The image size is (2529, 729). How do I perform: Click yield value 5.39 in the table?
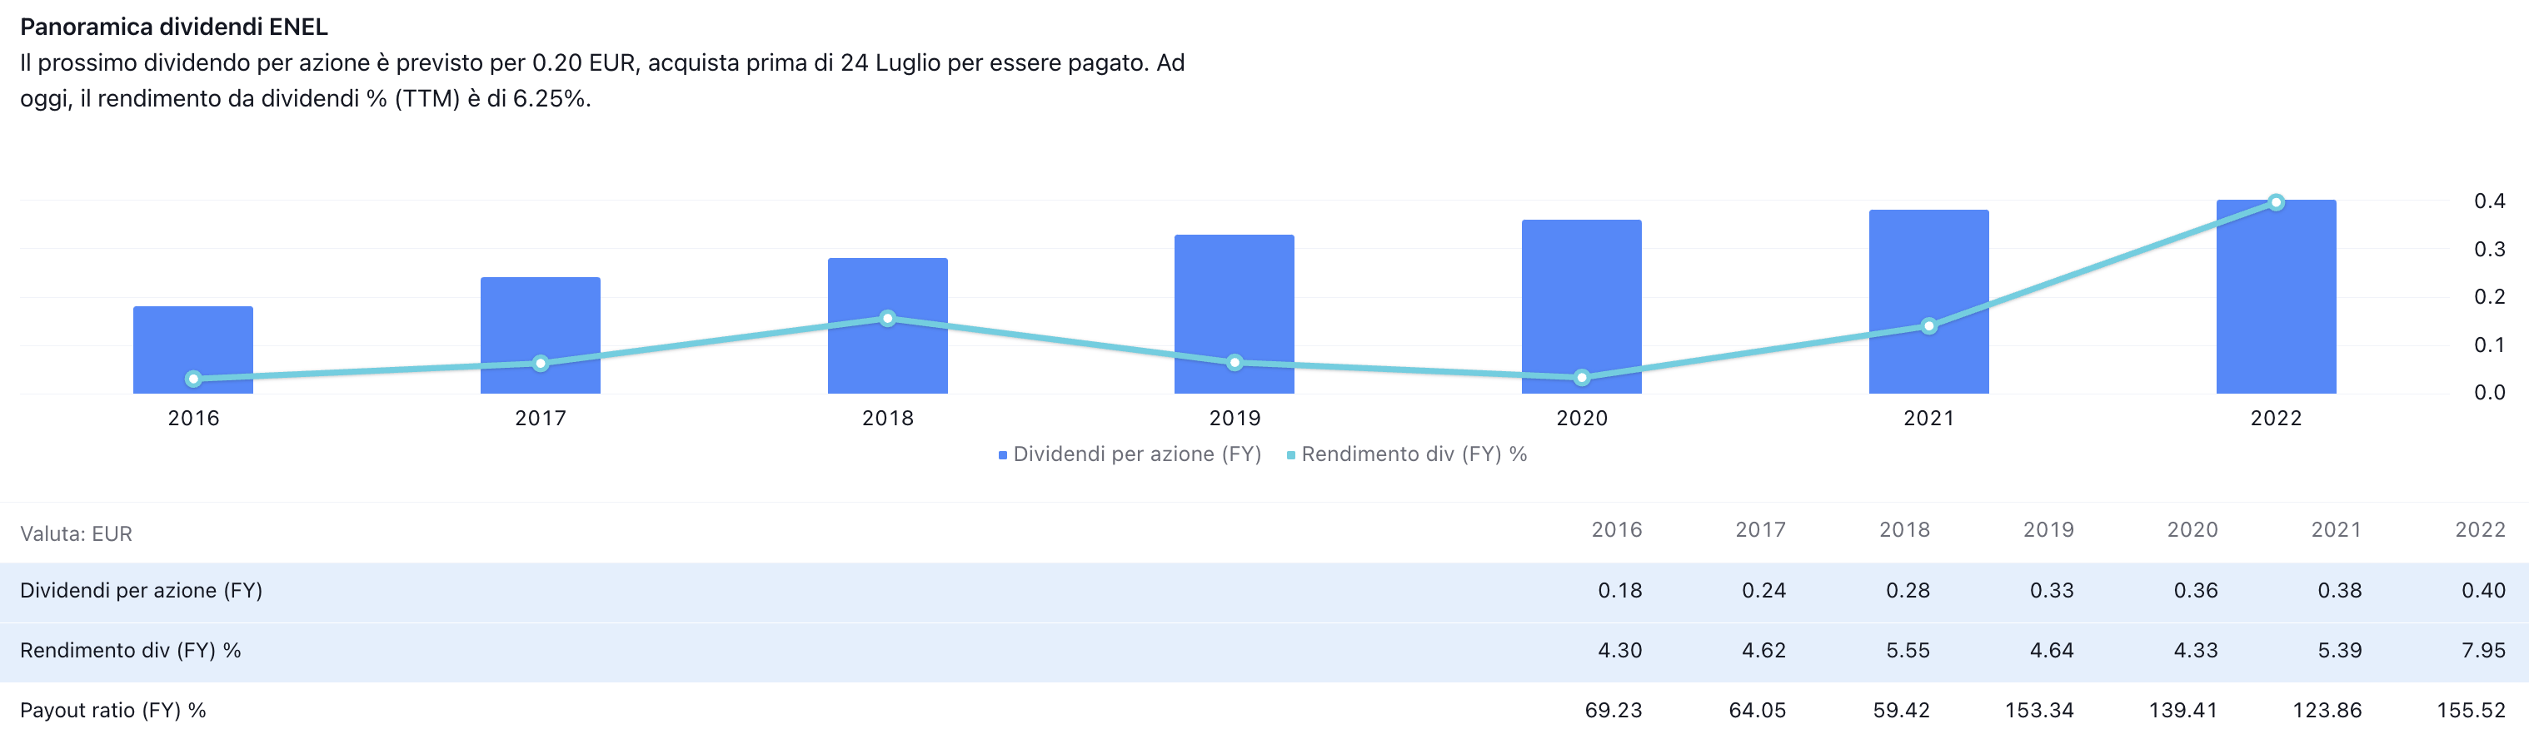[x=2340, y=651]
